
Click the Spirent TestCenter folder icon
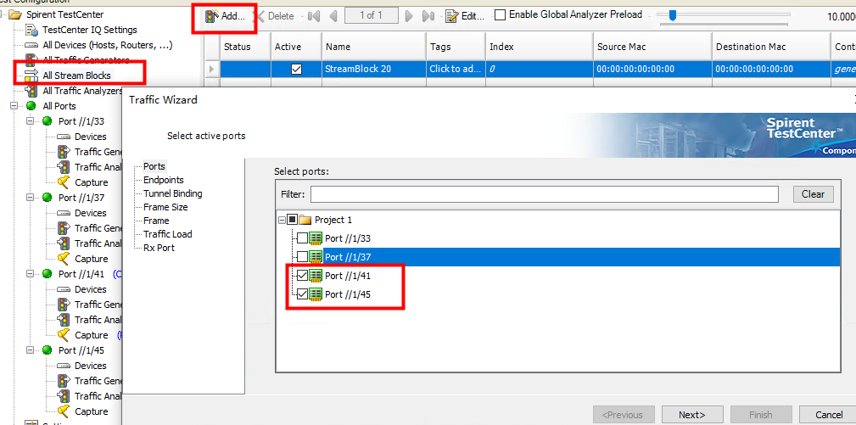(x=16, y=14)
